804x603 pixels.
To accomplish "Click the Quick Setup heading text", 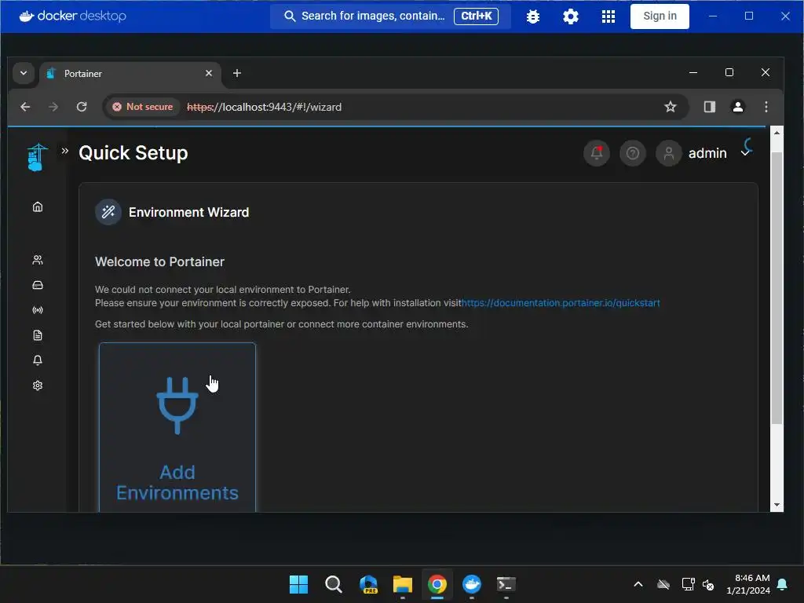I will [x=133, y=153].
